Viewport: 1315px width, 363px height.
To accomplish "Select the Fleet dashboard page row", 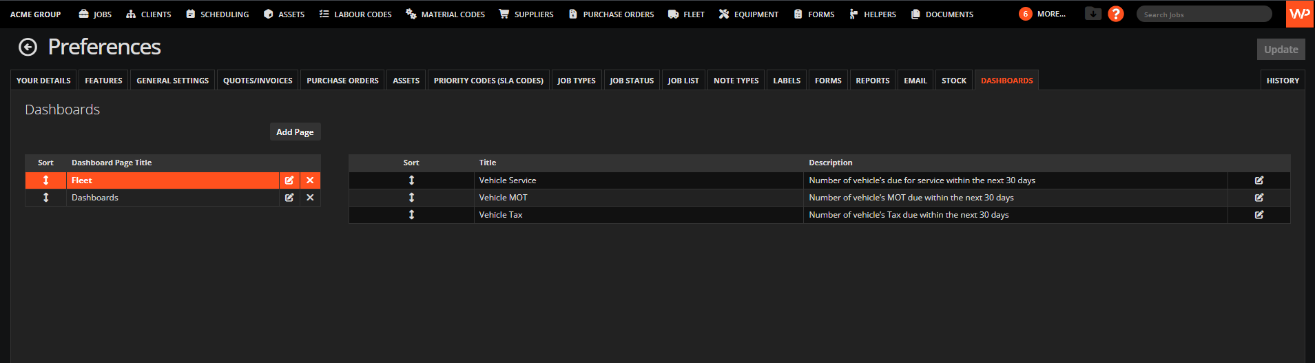I will 173,180.
